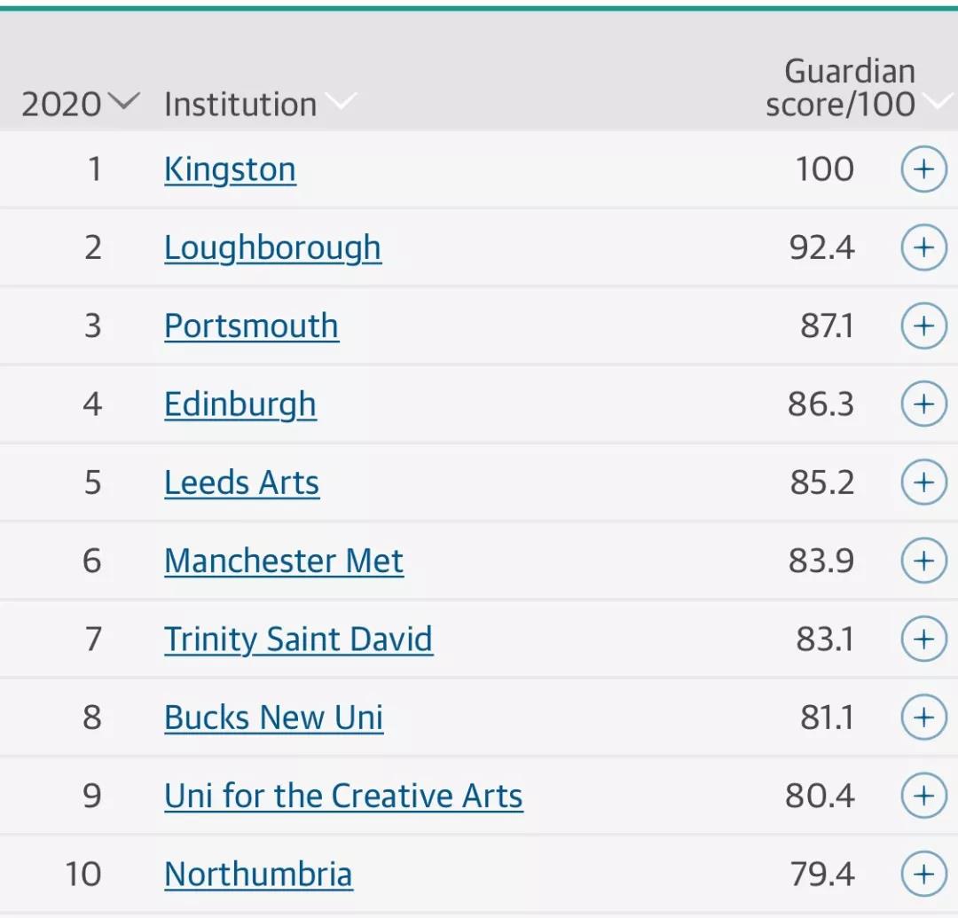Image resolution: width=958 pixels, height=918 pixels.
Task: Open Bucks New Uni plus icon
Action: [x=923, y=717]
